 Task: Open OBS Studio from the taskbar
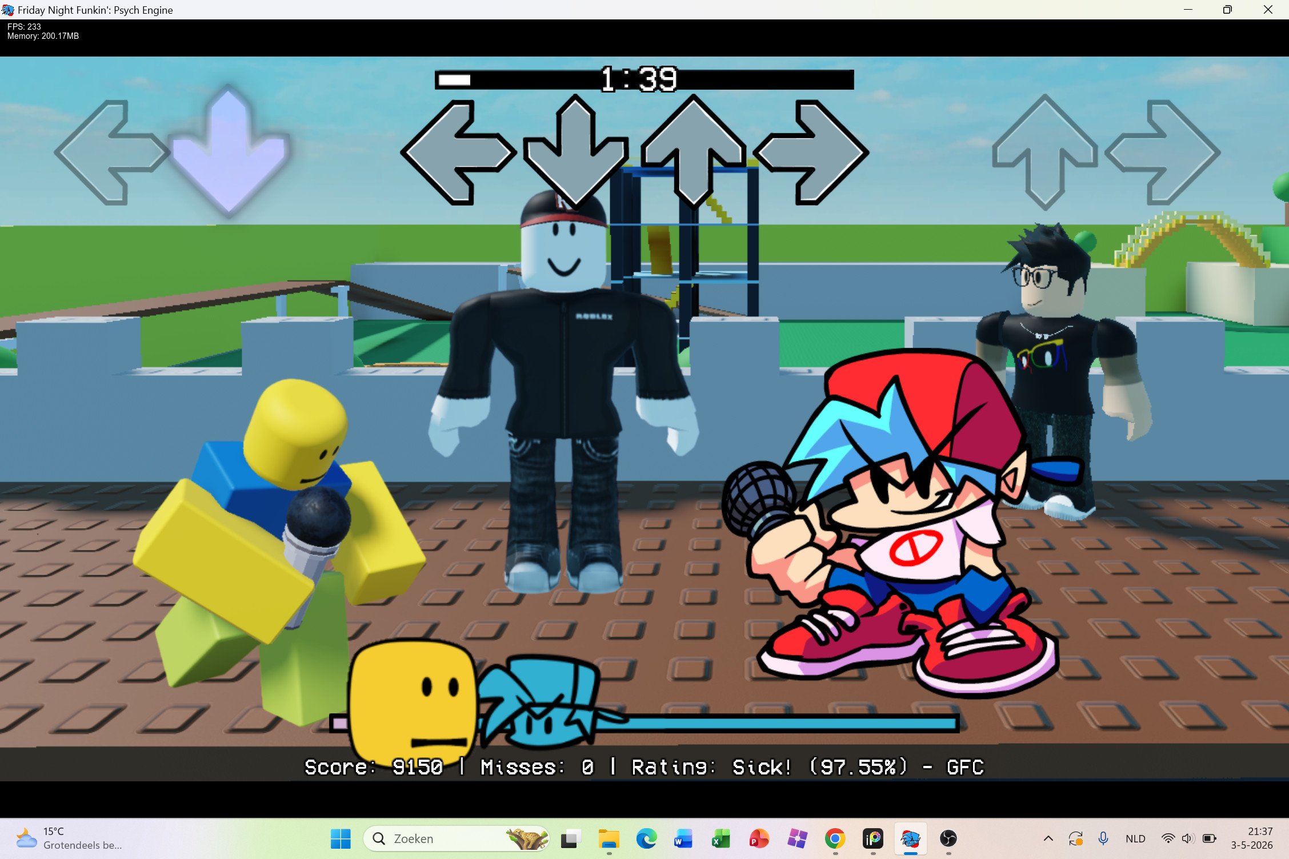[948, 838]
